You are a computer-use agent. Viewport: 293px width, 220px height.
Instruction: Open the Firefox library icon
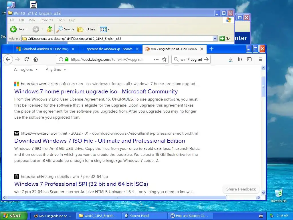240,60
